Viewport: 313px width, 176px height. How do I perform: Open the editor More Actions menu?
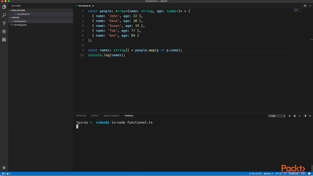310,6
